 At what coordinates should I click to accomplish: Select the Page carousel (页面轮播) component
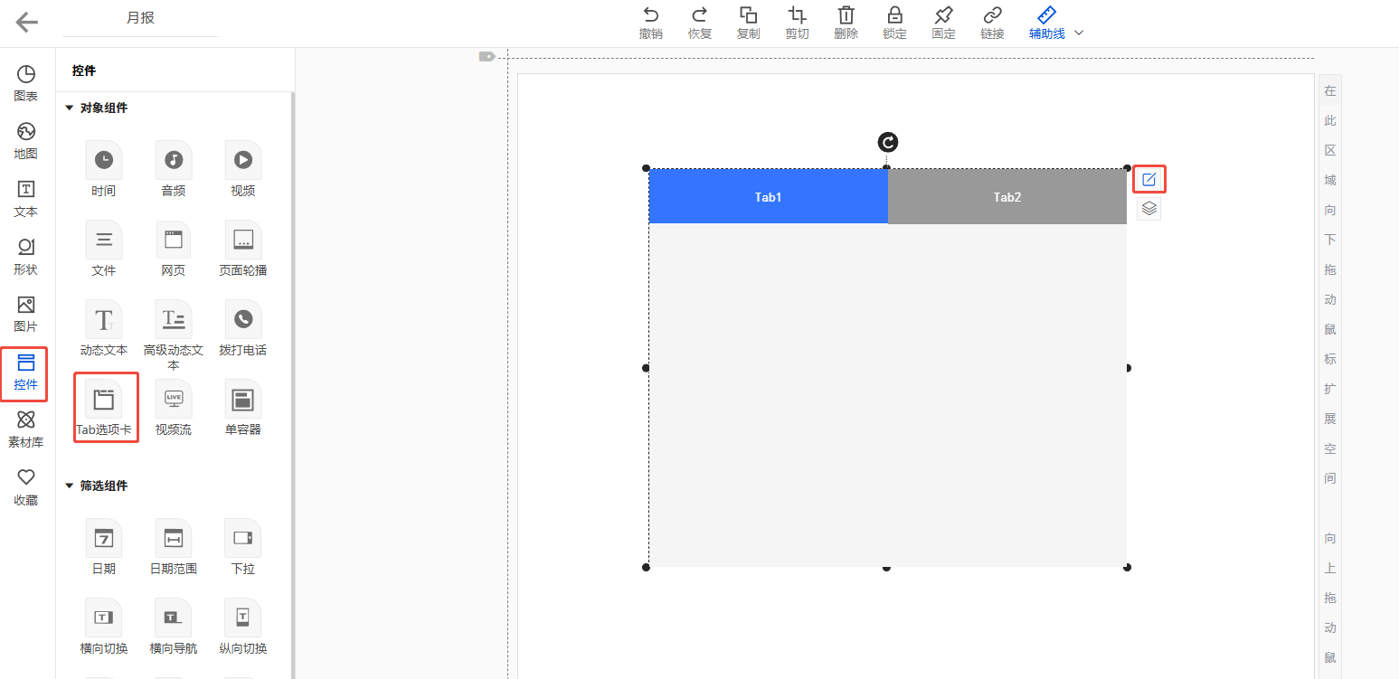pyautogui.click(x=243, y=249)
